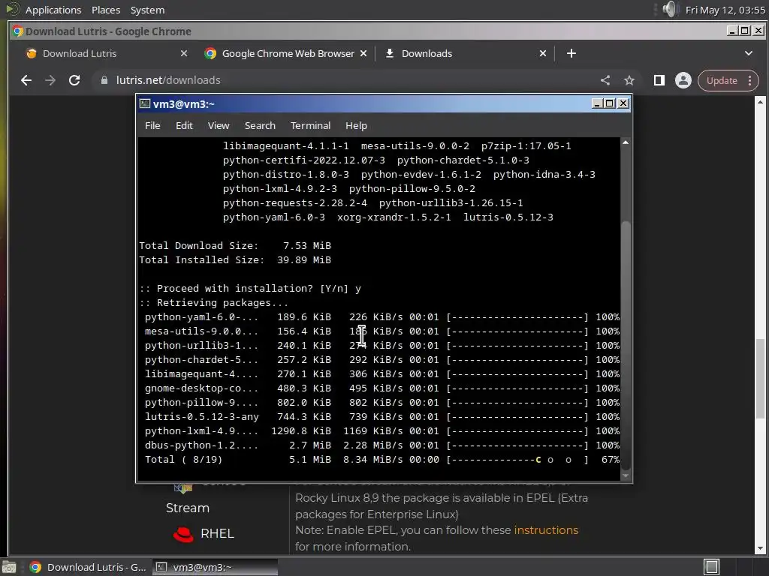Click the RHEL red hat icon
Screen dimensions: 769x576
pos(183,534)
